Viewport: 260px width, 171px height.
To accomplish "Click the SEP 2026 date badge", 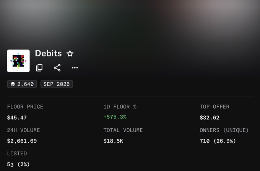I will (57, 84).
